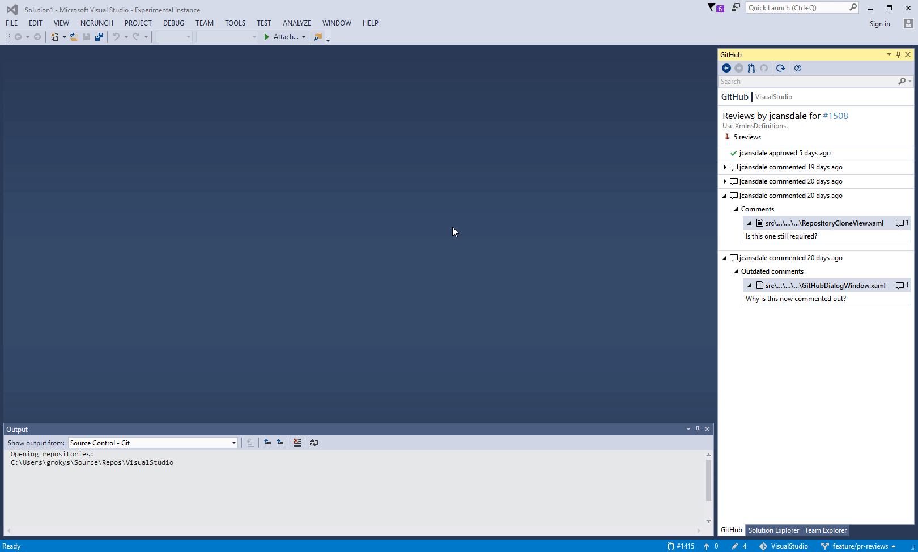This screenshot has width=918, height=552.
Task: Switch to the Team Explorer tab
Action: 826,530
